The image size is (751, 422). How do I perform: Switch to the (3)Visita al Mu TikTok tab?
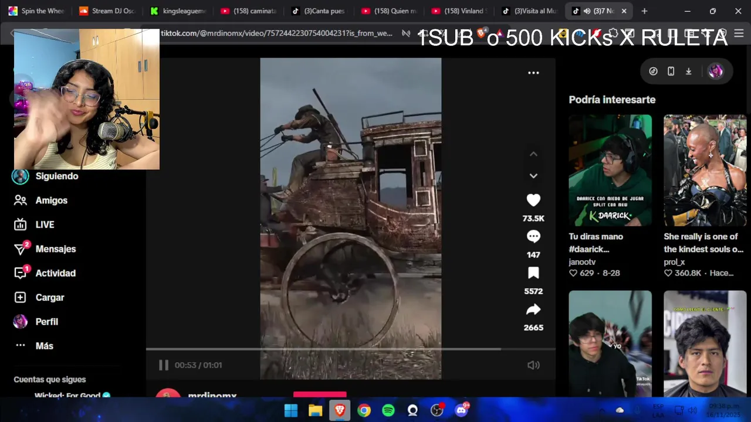[x=529, y=11]
